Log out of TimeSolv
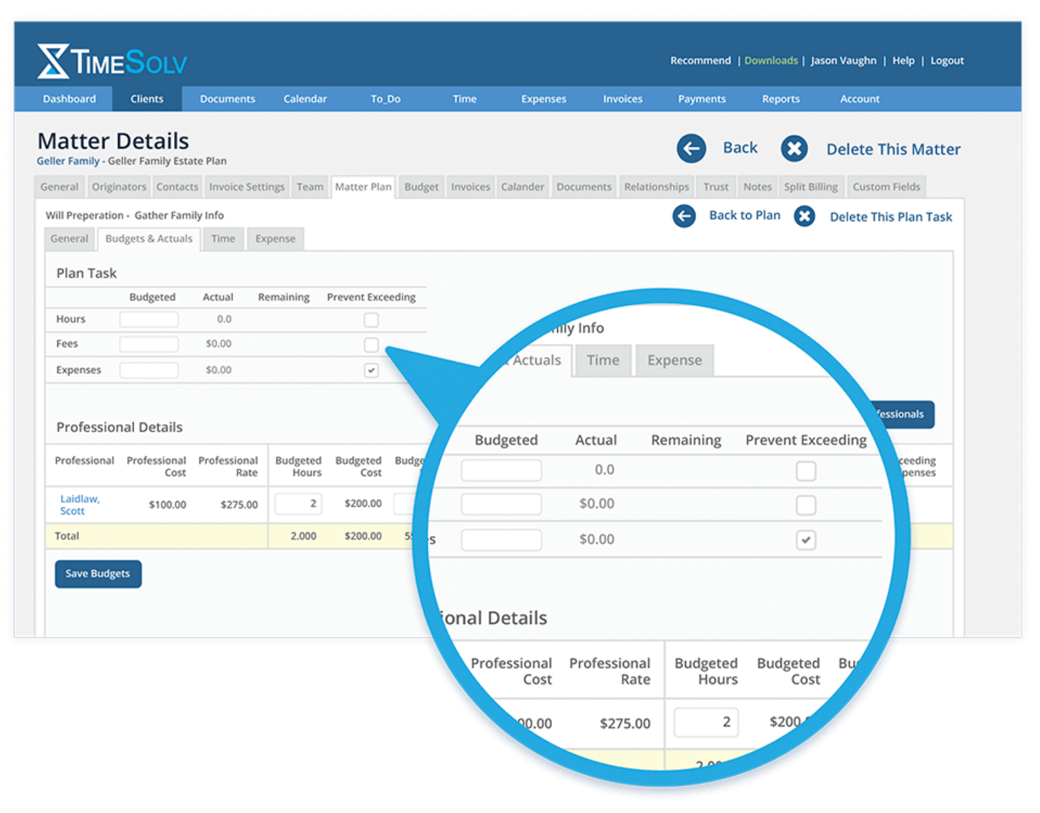Viewport: 1040px width, 813px height. (947, 60)
